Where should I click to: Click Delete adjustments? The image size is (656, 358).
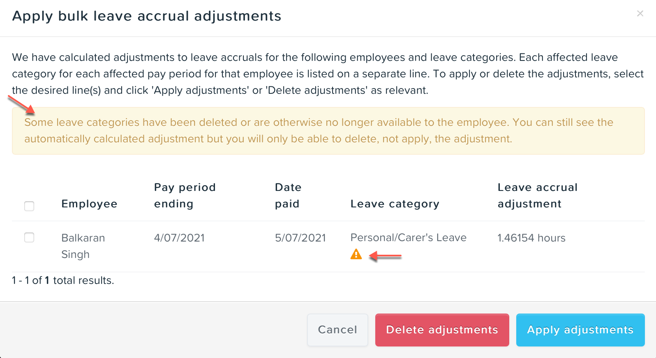pos(442,330)
